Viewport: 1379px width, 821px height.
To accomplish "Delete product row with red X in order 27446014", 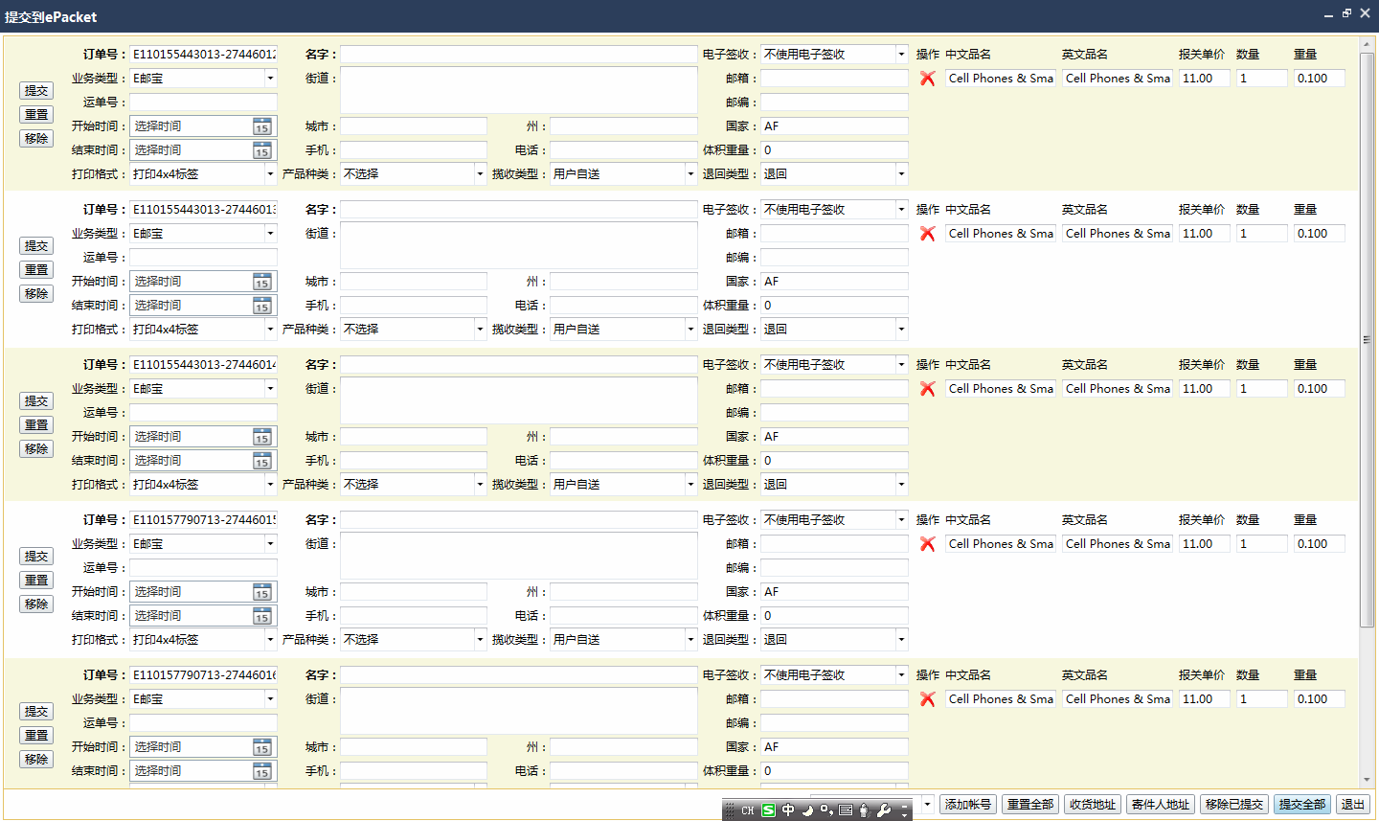I will pyautogui.click(x=927, y=389).
